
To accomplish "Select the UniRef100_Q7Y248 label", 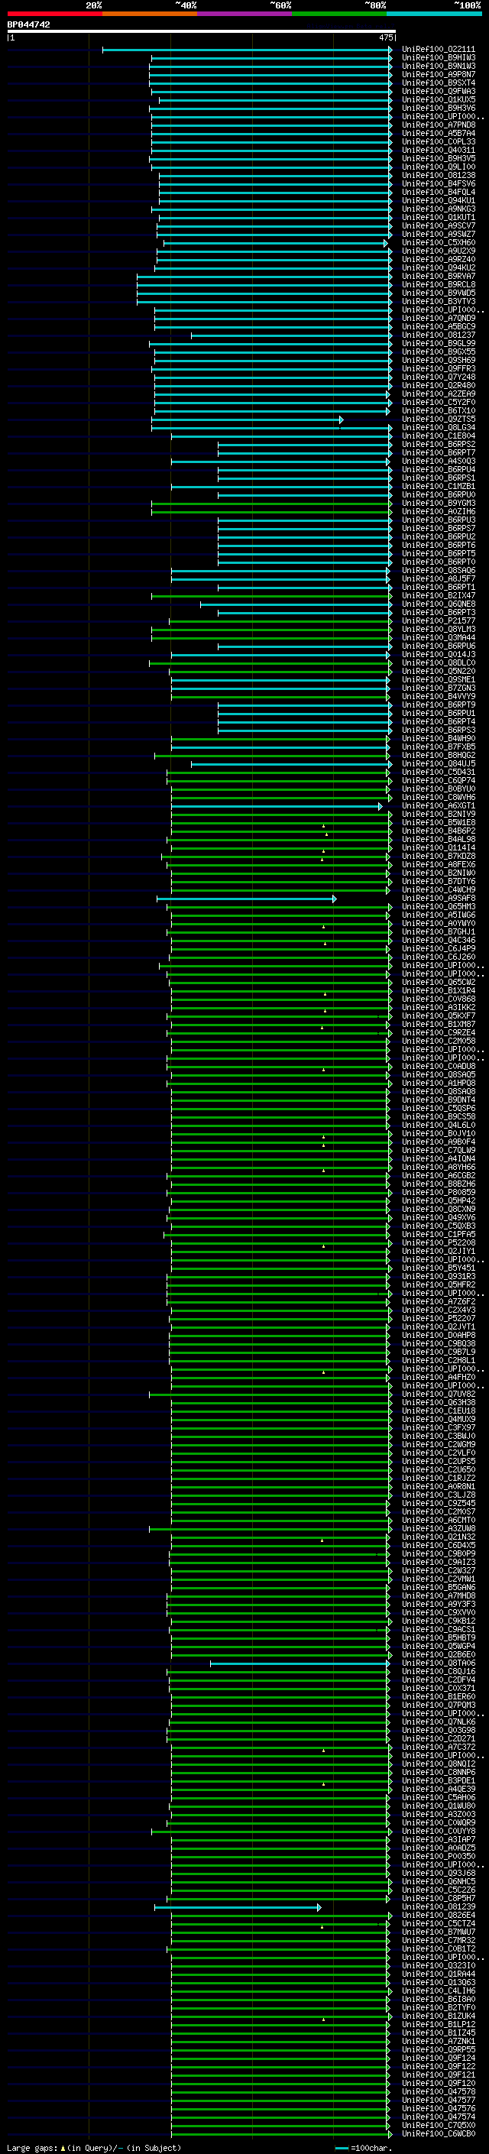I will 438,377.
